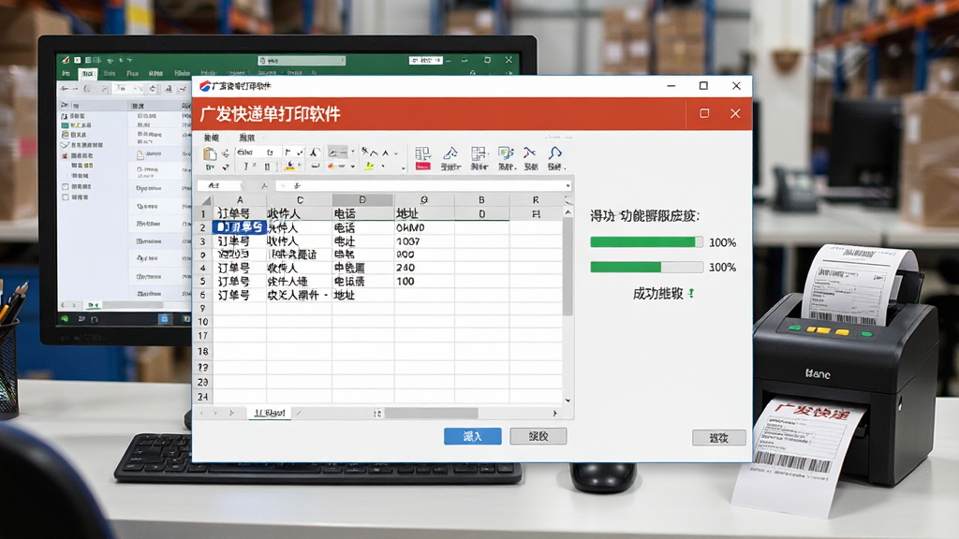The width and height of the screenshot is (959, 539).
Task: Click the Paste clipboard icon in the ribbon
Action: (210, 153)
